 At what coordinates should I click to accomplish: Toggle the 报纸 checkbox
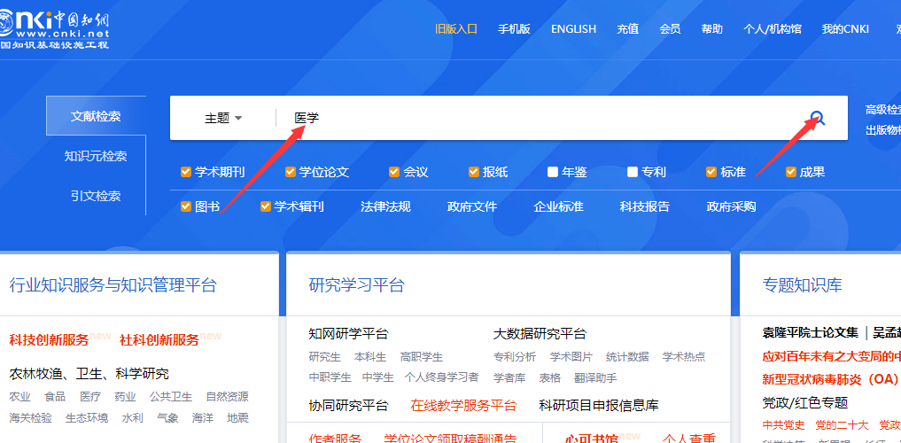click(474, 172)
